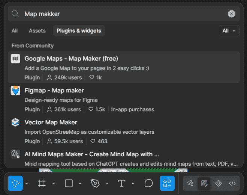Switch to Draw mode

coord(190,183)
